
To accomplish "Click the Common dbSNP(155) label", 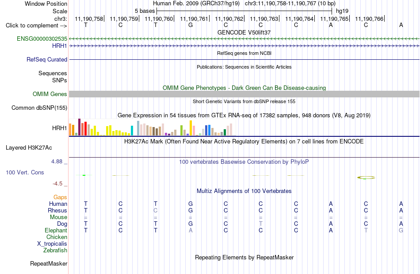I will tap(39, 108).
